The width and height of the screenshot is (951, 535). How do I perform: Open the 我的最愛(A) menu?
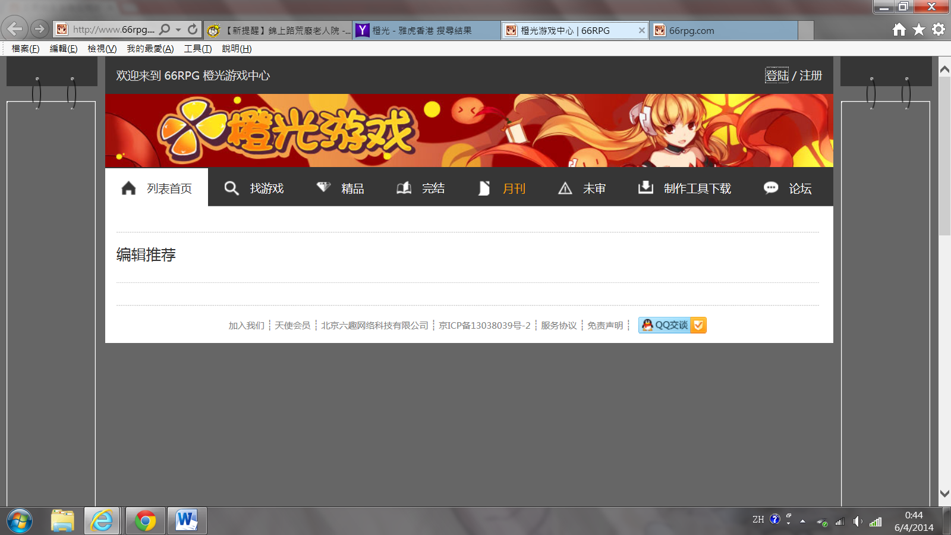150,49
